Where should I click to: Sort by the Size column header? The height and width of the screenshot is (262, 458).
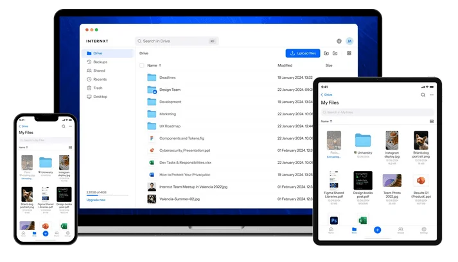pyautogui.click(x=329, y=65)
